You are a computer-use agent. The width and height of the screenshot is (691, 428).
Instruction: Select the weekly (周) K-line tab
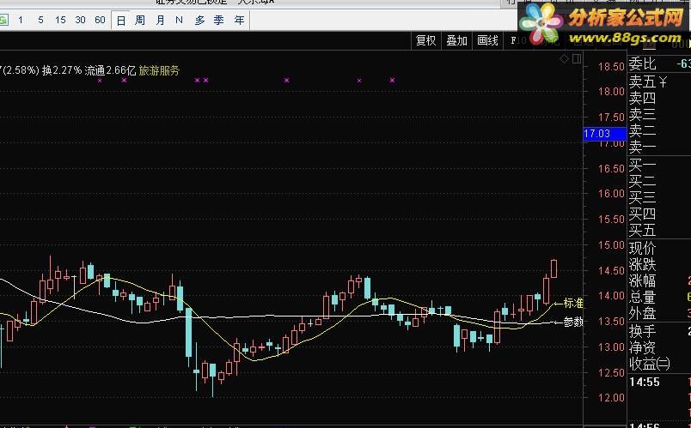click(140, 21)
